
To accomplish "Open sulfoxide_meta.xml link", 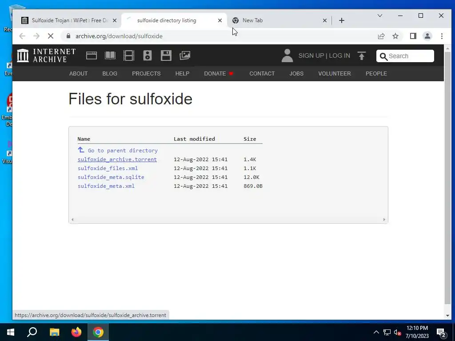I will pos(106,186).
